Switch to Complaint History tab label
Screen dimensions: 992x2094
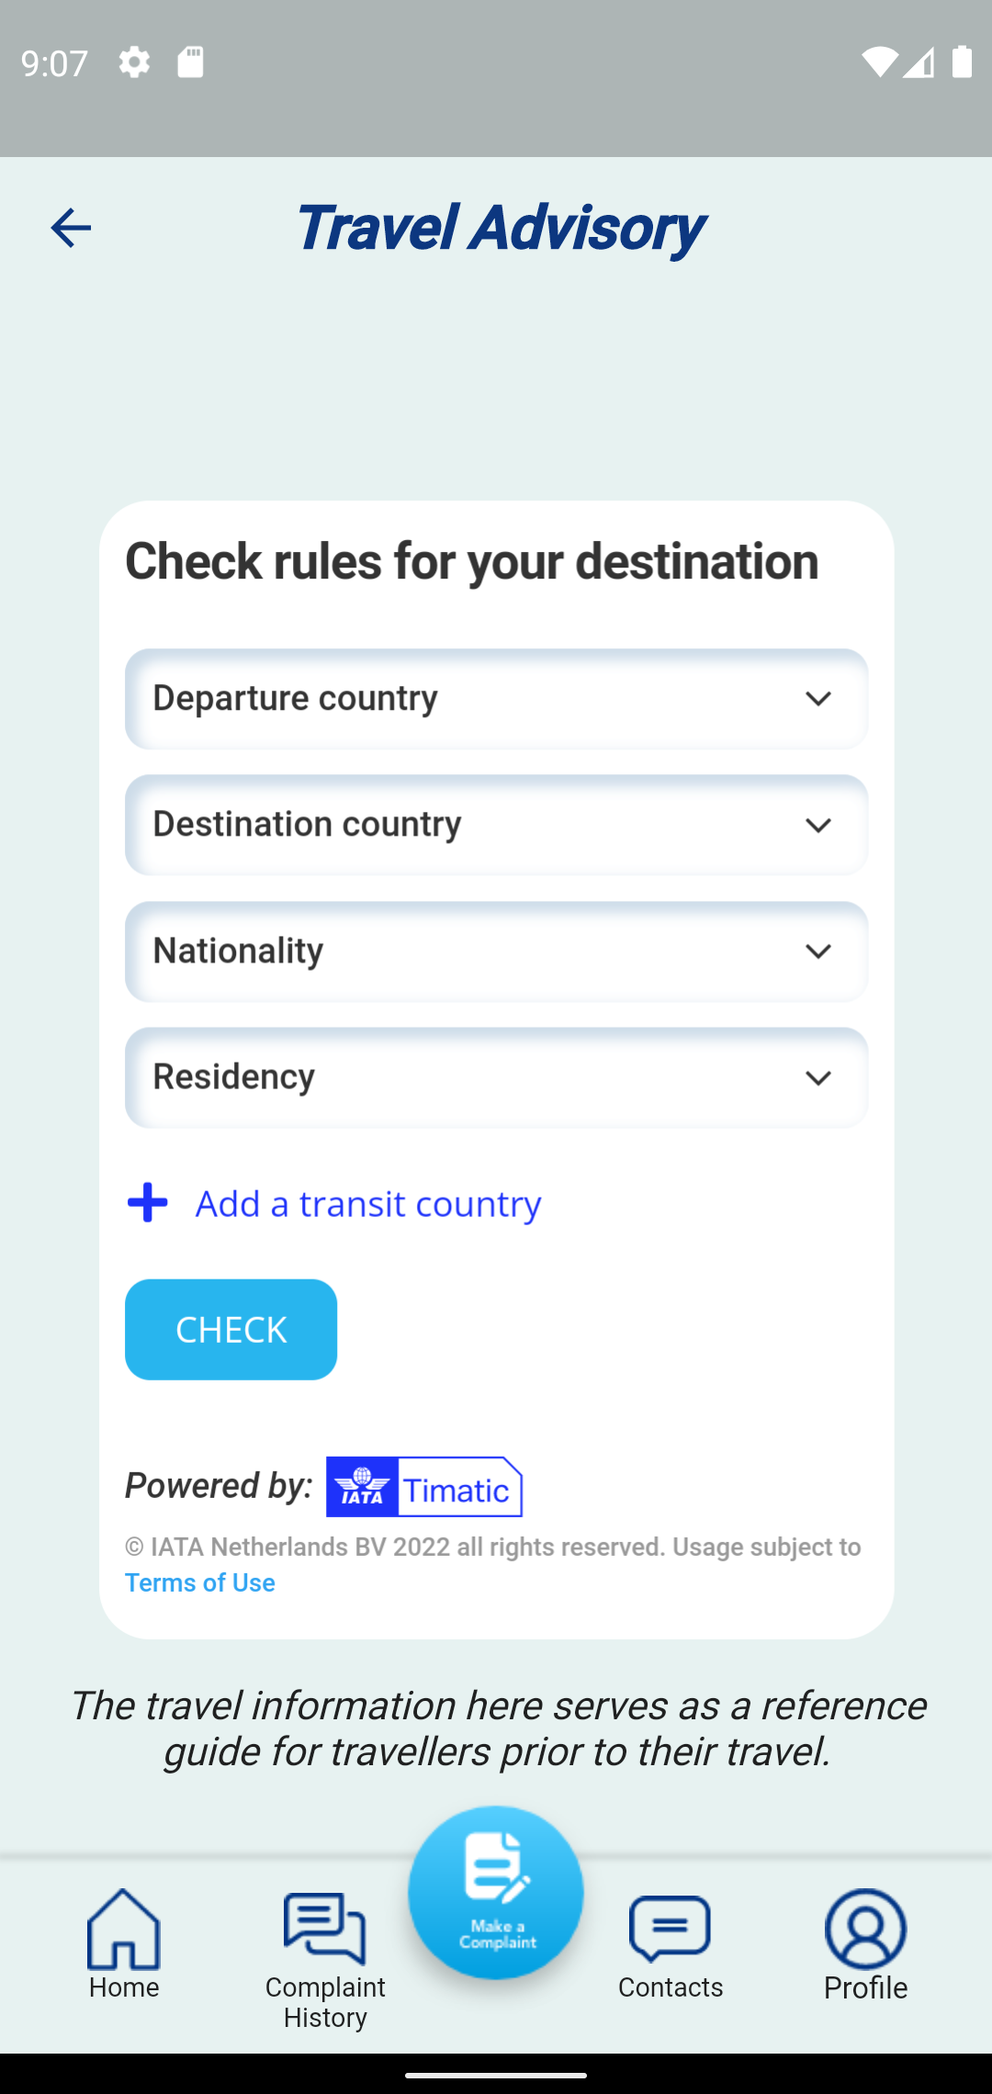tap(325, 2002)
